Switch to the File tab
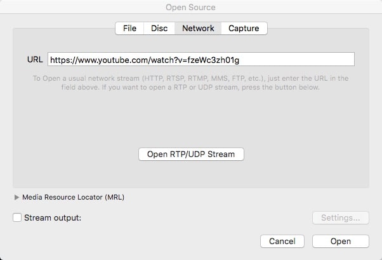 click(x=129, y=28)
